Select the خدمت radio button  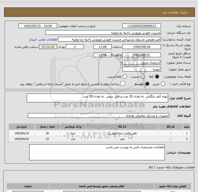click(143, 77)
